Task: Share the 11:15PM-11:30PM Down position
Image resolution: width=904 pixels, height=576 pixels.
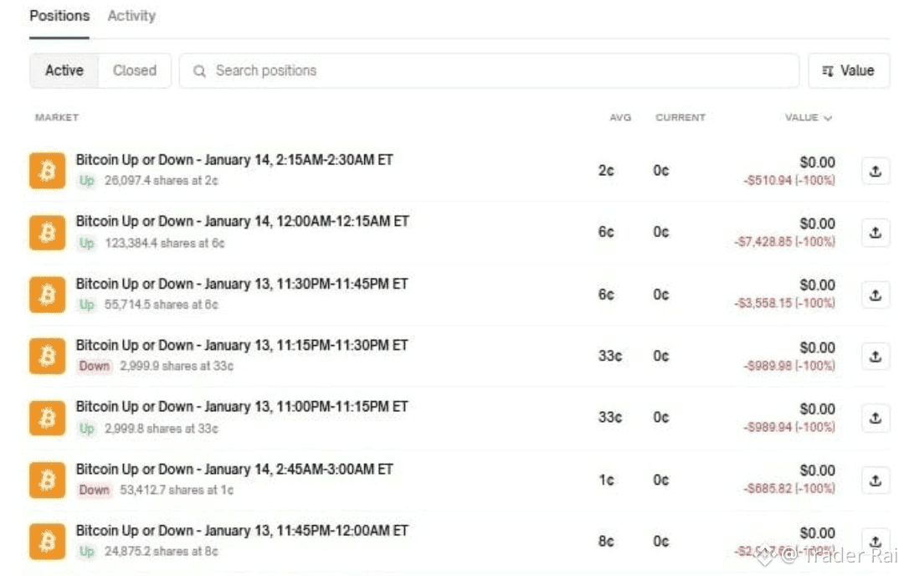Action: click(x=875, y=357)
